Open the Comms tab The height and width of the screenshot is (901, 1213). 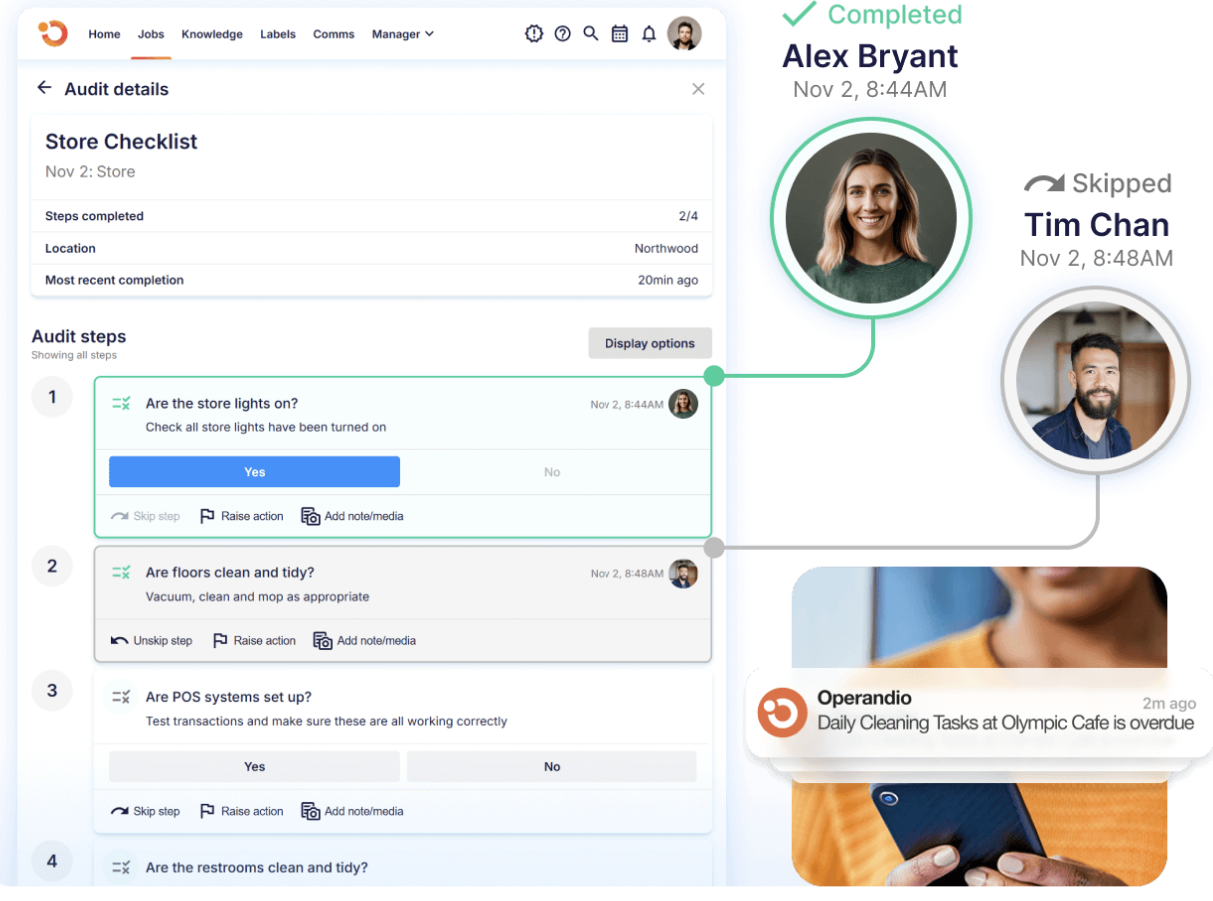point(334,34)
